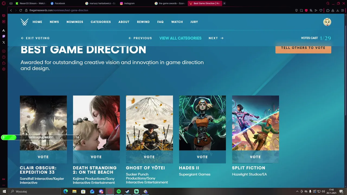Viewport: 347px width, 195px height.
Task: Open GX Corner icon in sidebar
Action: coord(4,179)
